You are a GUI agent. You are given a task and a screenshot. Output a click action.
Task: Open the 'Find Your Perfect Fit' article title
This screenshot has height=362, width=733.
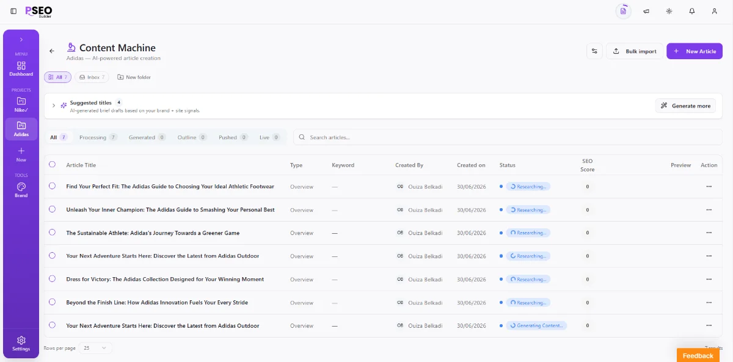tap(170, 187)
